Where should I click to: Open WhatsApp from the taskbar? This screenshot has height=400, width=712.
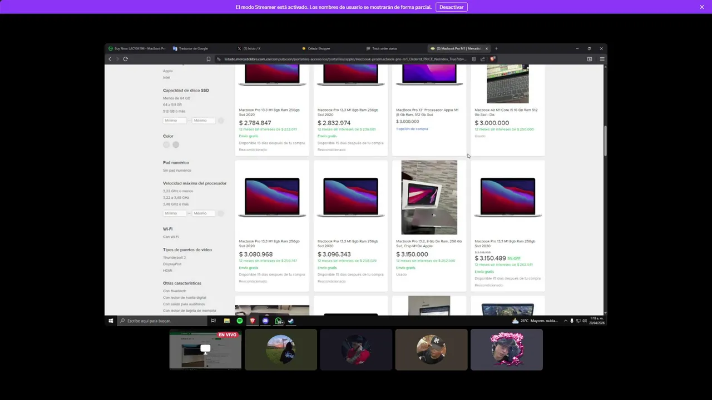[x=278, y=321]
